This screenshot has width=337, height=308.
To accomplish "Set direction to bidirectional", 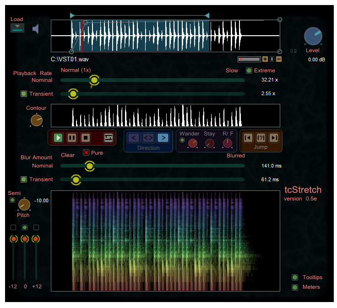I will click(x=148, y=138).
